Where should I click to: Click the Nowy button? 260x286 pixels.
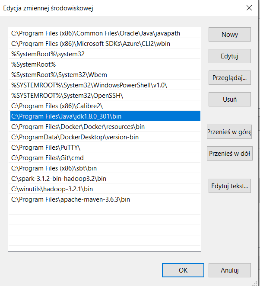click(x=229, y=35)
